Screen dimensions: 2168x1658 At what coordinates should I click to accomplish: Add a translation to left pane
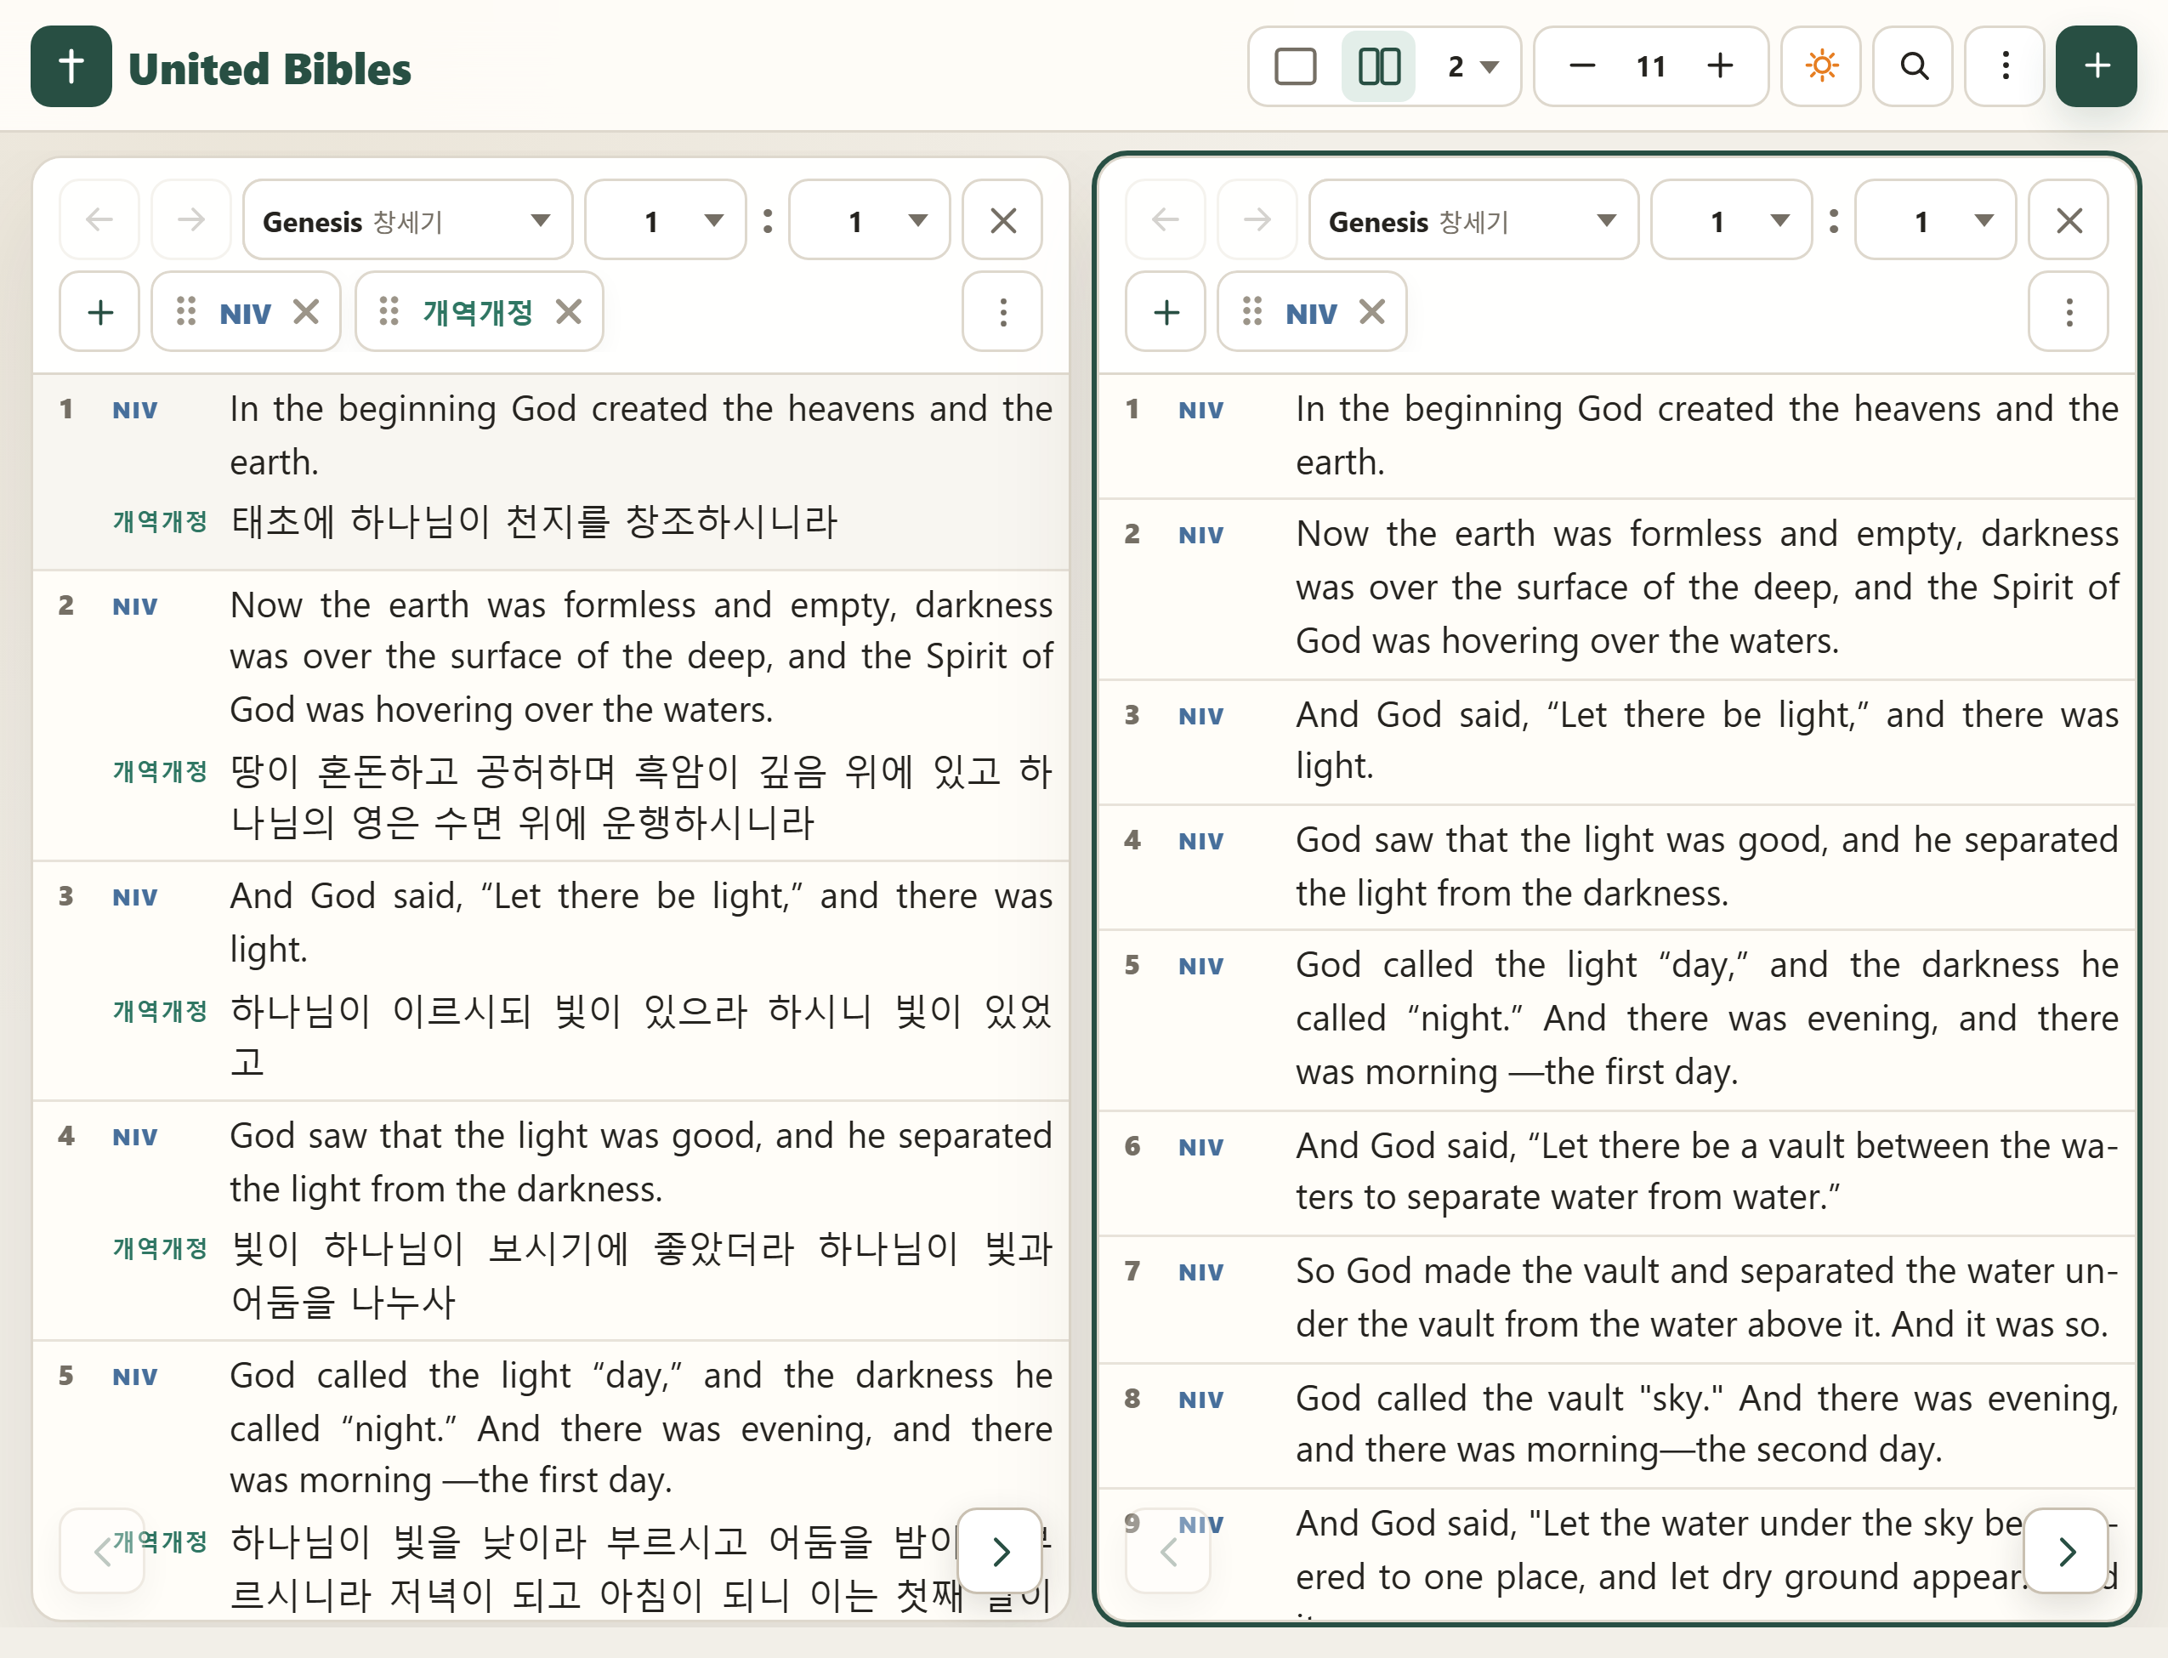click(x=99, y=312)
